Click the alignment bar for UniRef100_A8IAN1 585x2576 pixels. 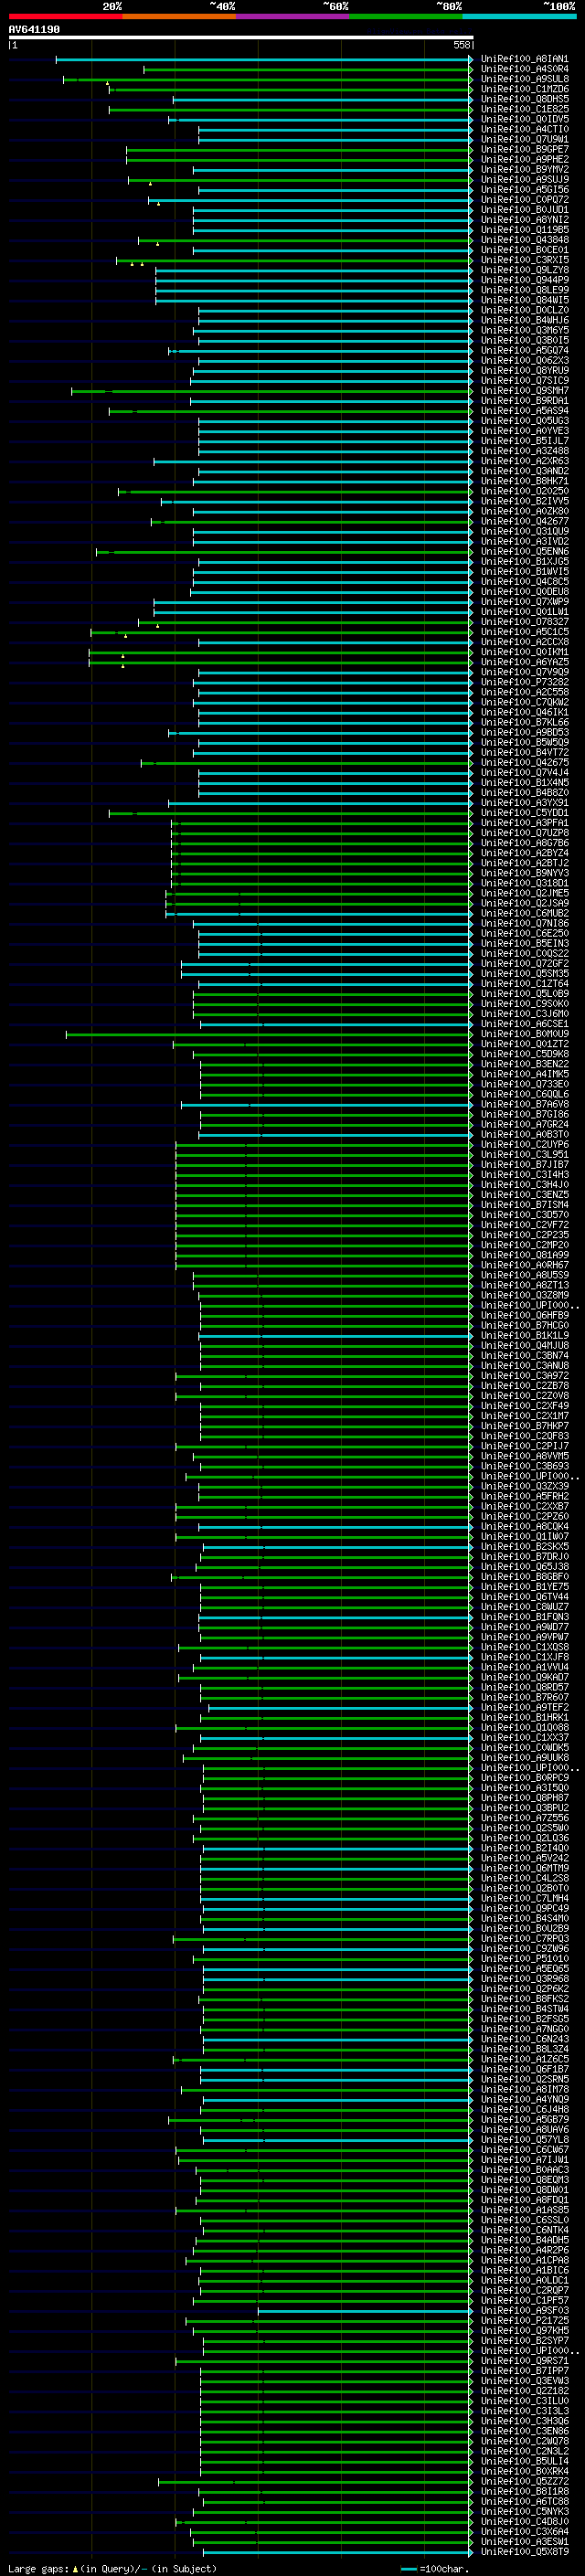click(263, 60)
